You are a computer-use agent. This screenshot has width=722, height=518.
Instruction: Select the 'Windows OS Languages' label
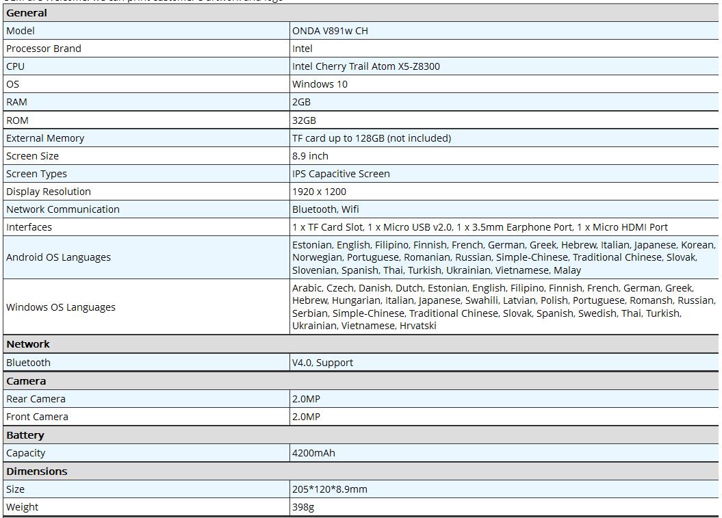(x=61, y=307)
